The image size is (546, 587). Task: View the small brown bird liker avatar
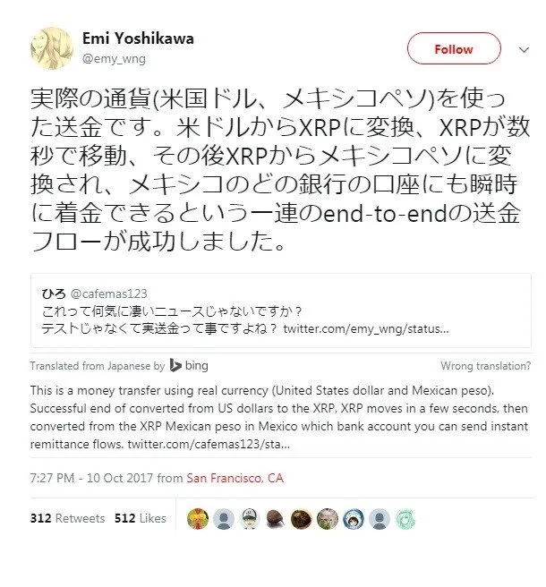(276, 519)
